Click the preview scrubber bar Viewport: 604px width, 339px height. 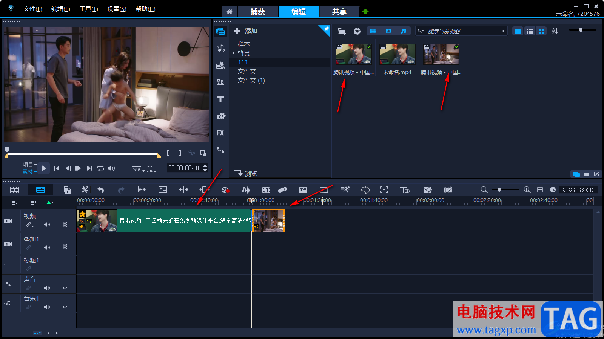83,154
